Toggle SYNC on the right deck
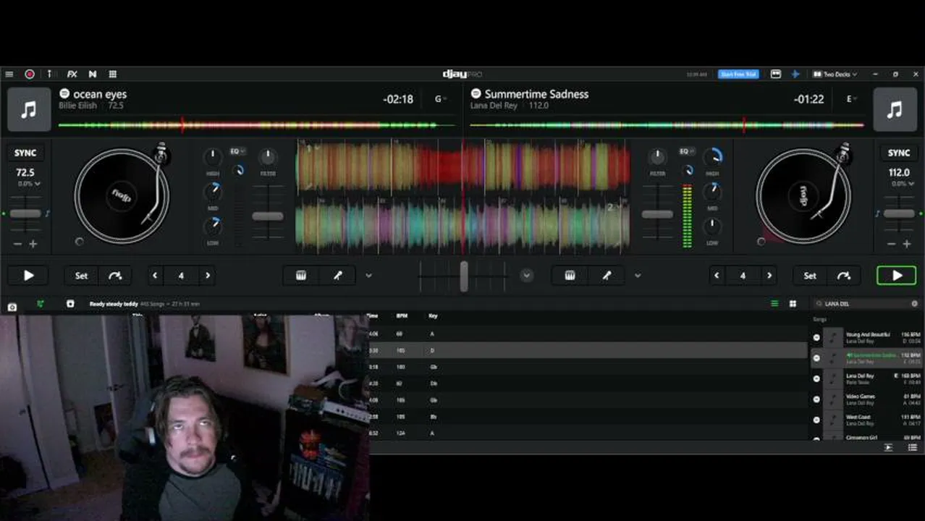 coord(899,153)
